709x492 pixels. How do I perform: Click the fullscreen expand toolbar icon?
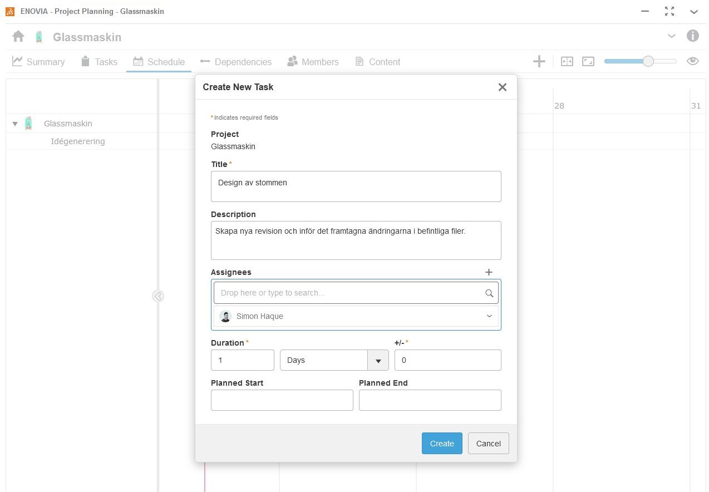click(588, 62)
